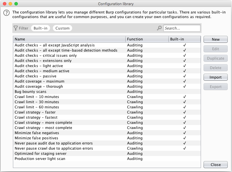Select 'Audit checks – all except JavaScript analysis'
232x172 pixels.
coord(107,45)
